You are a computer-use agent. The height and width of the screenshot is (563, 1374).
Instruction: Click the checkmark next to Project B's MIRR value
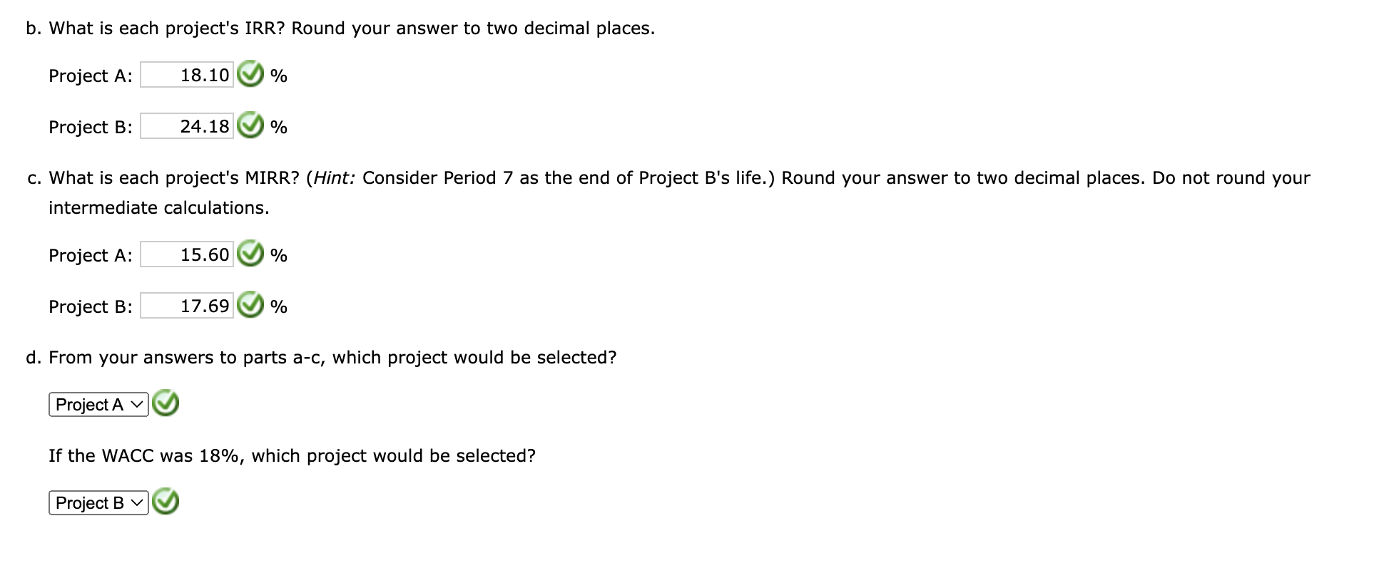click(x=251, y=306)
